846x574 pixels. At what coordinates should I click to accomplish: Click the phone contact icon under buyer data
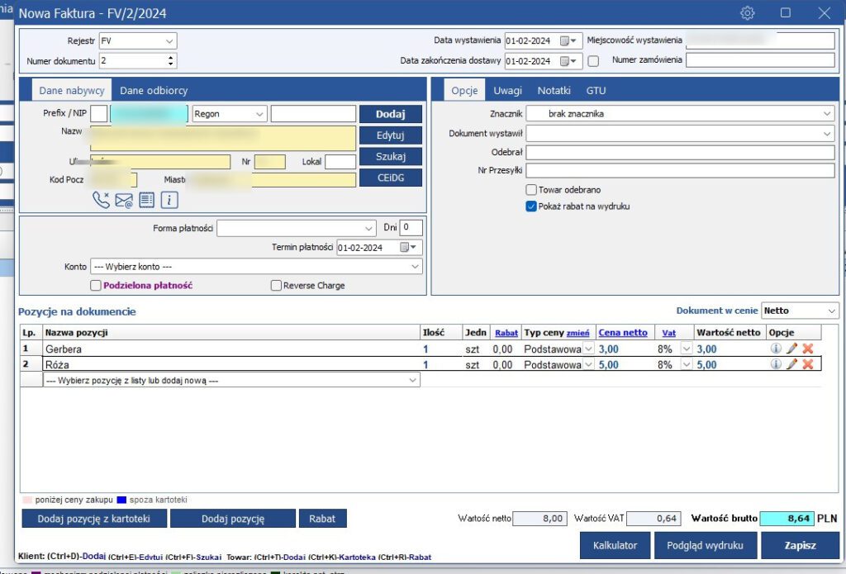pyautogui.click(x=101, y=199)
